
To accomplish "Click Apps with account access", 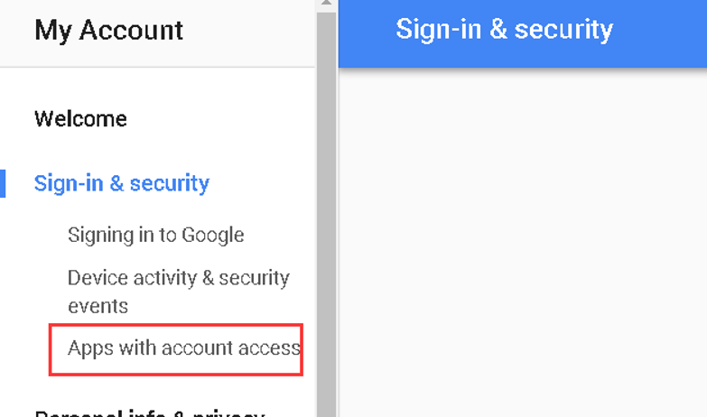I will click(x=183, y=347).
